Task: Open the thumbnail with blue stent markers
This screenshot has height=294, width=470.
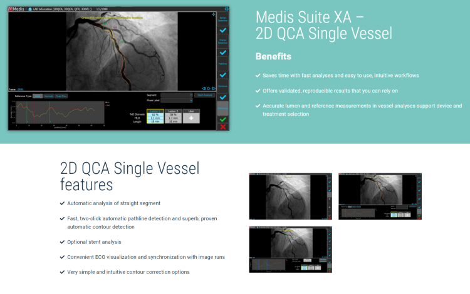Action: [x=290, y=250]
